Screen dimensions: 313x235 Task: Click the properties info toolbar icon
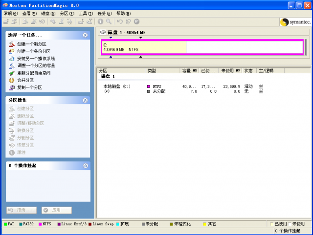pos(100,21)
